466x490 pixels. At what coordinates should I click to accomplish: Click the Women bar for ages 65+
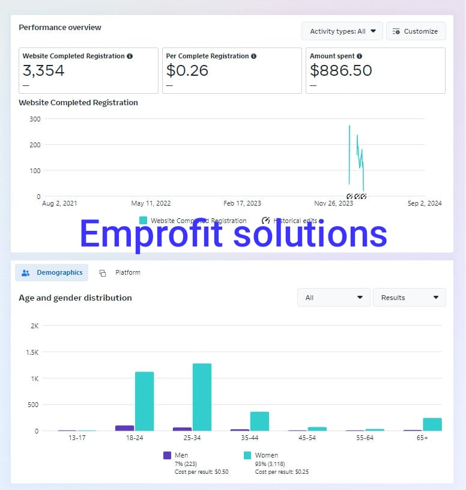pyautogui.click(x=432, y=424)
